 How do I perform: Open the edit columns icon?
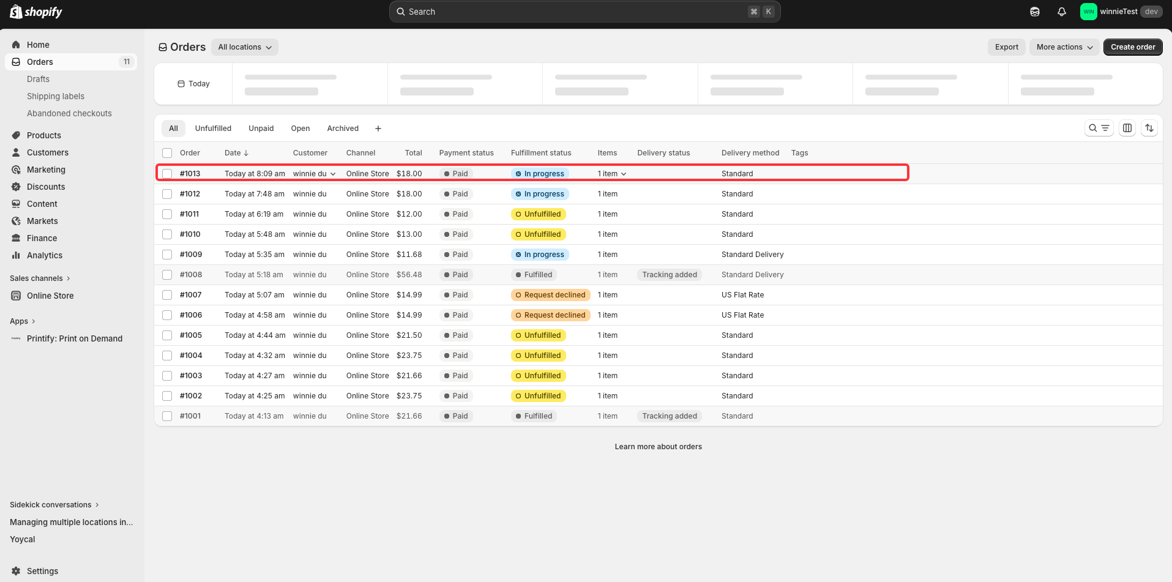tap(1127, 128)
